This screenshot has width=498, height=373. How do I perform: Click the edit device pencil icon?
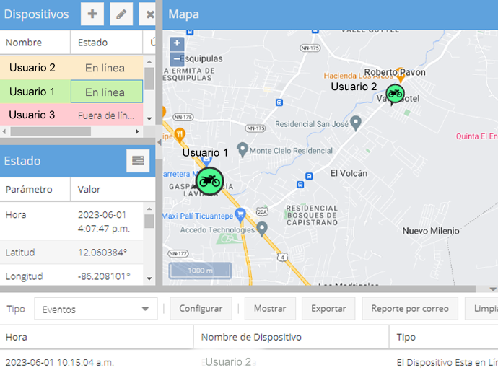121,14
